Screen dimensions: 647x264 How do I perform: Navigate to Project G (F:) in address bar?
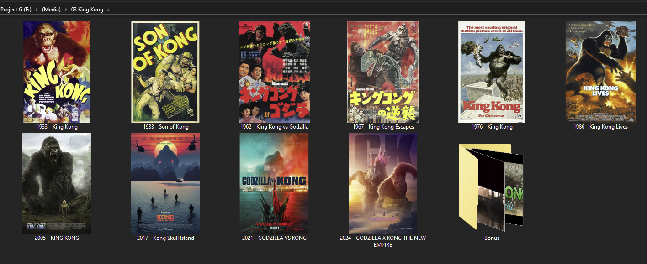pos(16,10)
